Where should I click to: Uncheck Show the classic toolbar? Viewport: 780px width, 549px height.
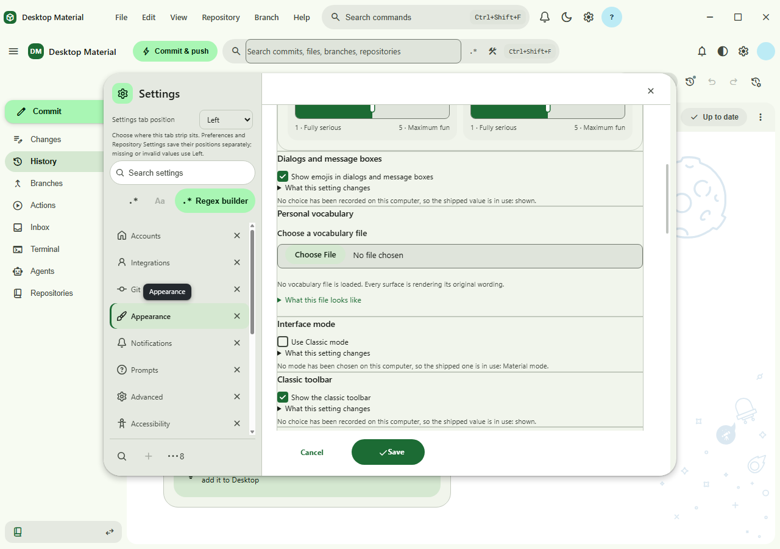point(283,397)
